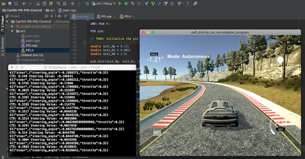Select json.hpp in the project tree

coord(30,36)
